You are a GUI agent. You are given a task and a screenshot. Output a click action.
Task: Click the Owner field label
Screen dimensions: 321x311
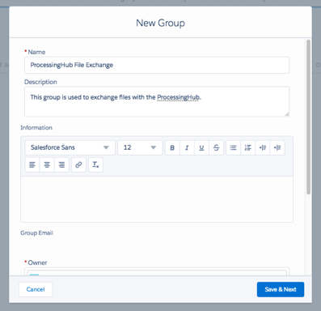tap(37, 262)
